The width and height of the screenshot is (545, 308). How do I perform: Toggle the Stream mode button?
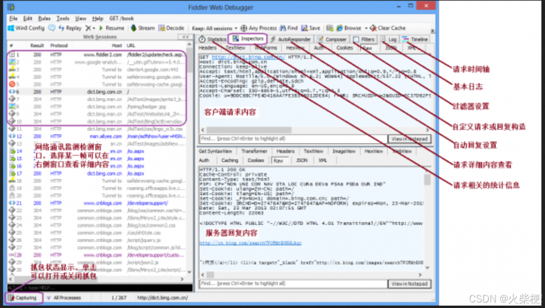(142, 28)
